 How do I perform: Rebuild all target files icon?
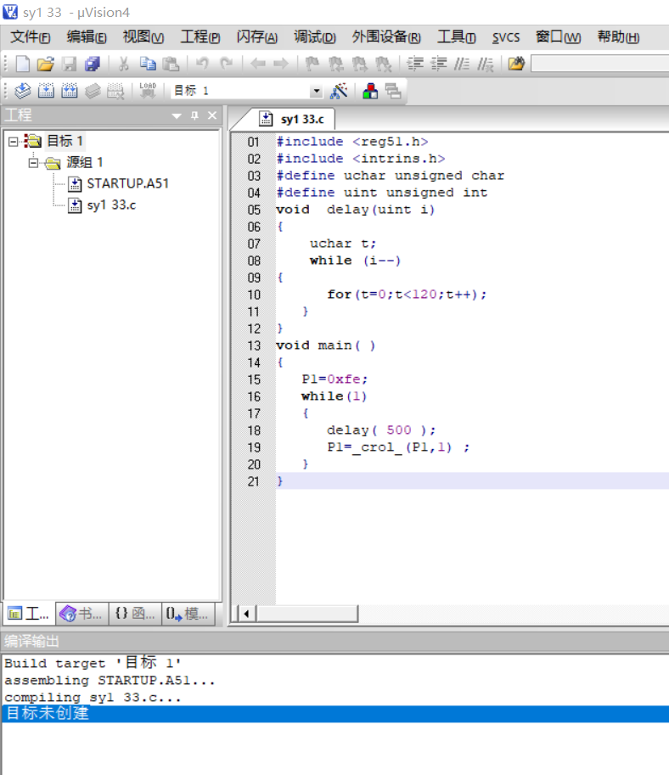coord(70,91)
